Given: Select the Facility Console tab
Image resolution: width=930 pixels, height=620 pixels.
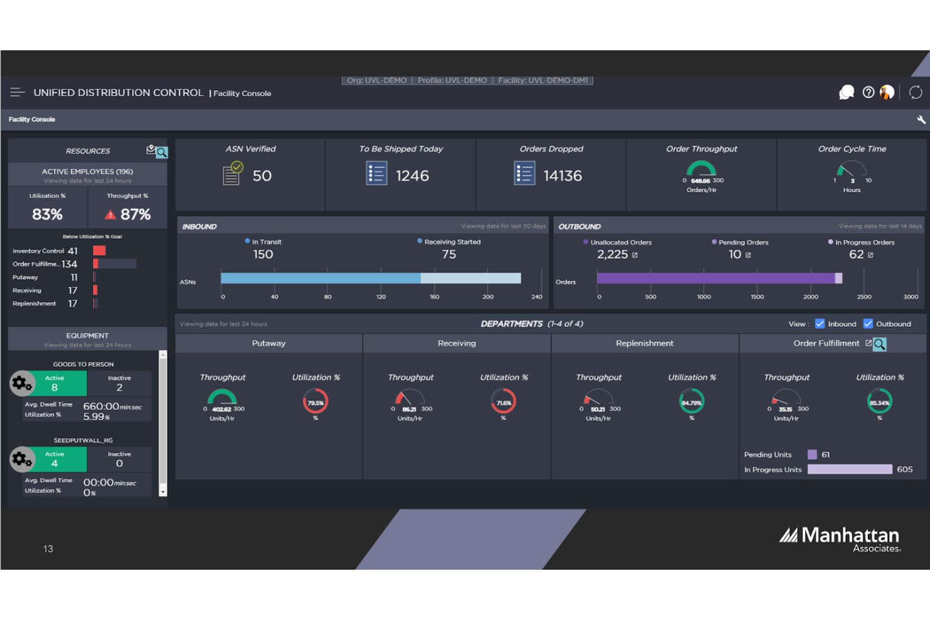Looking at the screenshot, I should pos(31,119).
